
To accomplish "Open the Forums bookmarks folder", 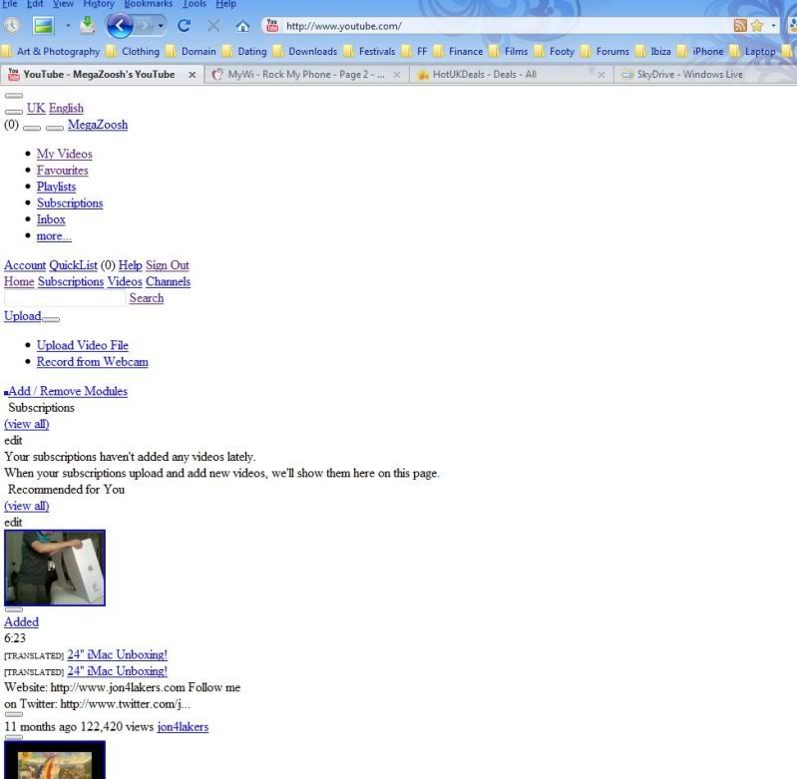I will 604,51.
